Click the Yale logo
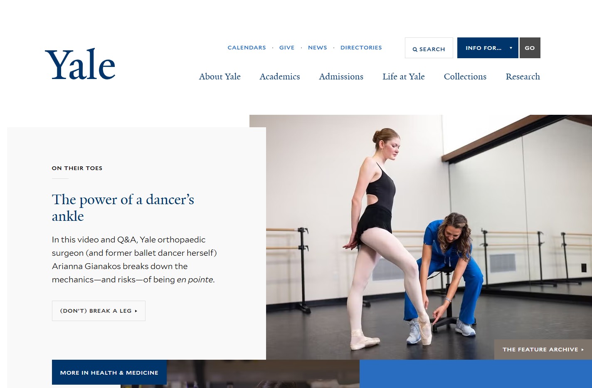 [x=80, y=64]
